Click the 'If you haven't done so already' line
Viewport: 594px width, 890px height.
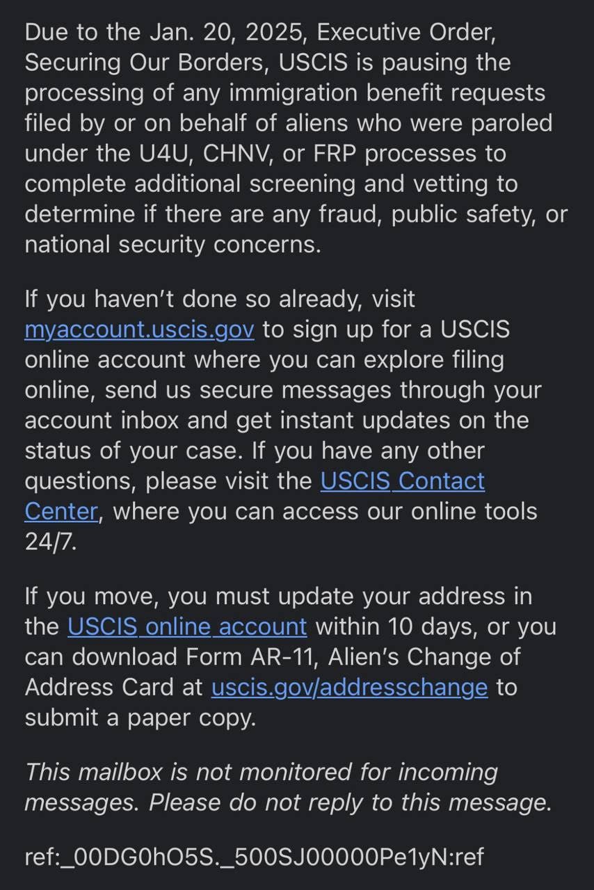click(x=220, y=299)
